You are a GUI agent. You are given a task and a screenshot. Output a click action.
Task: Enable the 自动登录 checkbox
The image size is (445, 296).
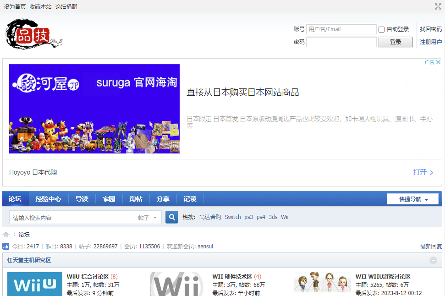[x=381, y=29]
